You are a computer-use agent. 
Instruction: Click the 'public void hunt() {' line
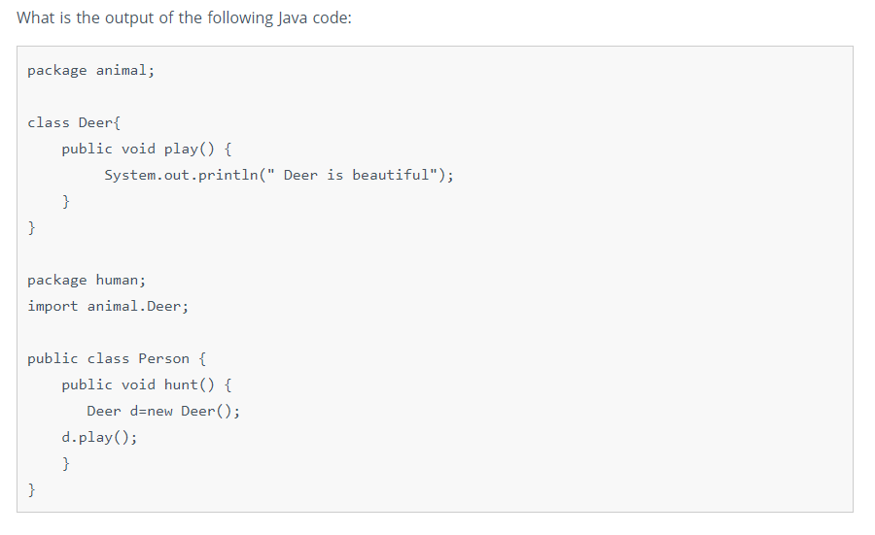[x=147, y=385]
